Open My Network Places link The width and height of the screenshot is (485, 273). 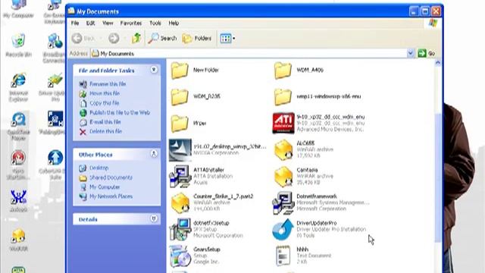click(111, 196)
